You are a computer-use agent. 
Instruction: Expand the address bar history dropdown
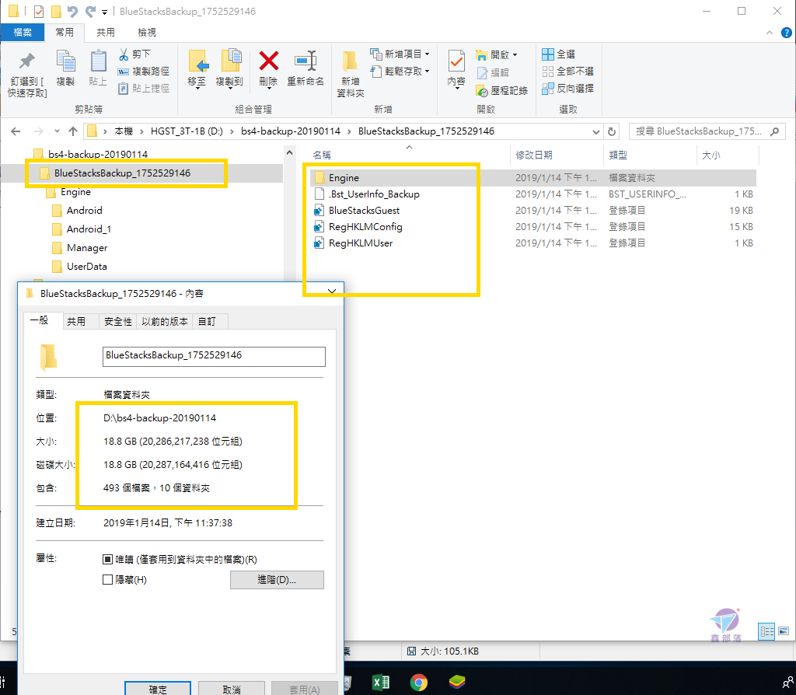pos(596,132)
